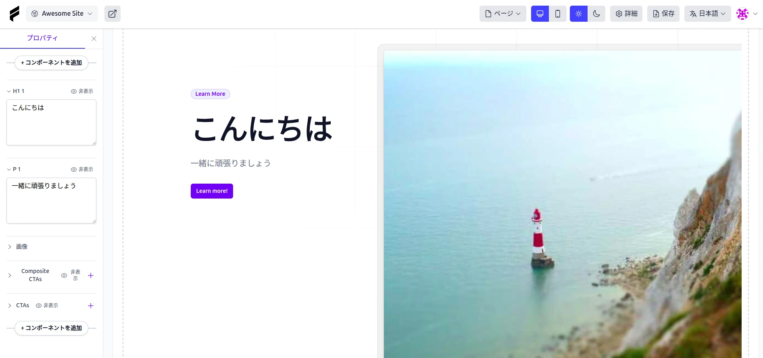The width and height of the screenshot is (763, 358).
Task: Click the gear icon in 詳細 button
Action: (619, 14)
